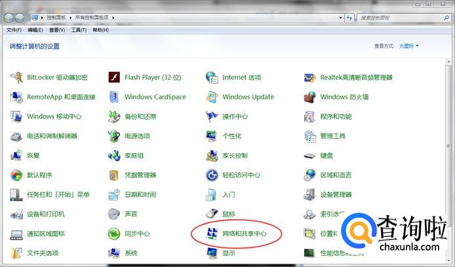Open 设备管理器 icon
455x267 pixels.
pyautogui.click(x=309, y=194)
